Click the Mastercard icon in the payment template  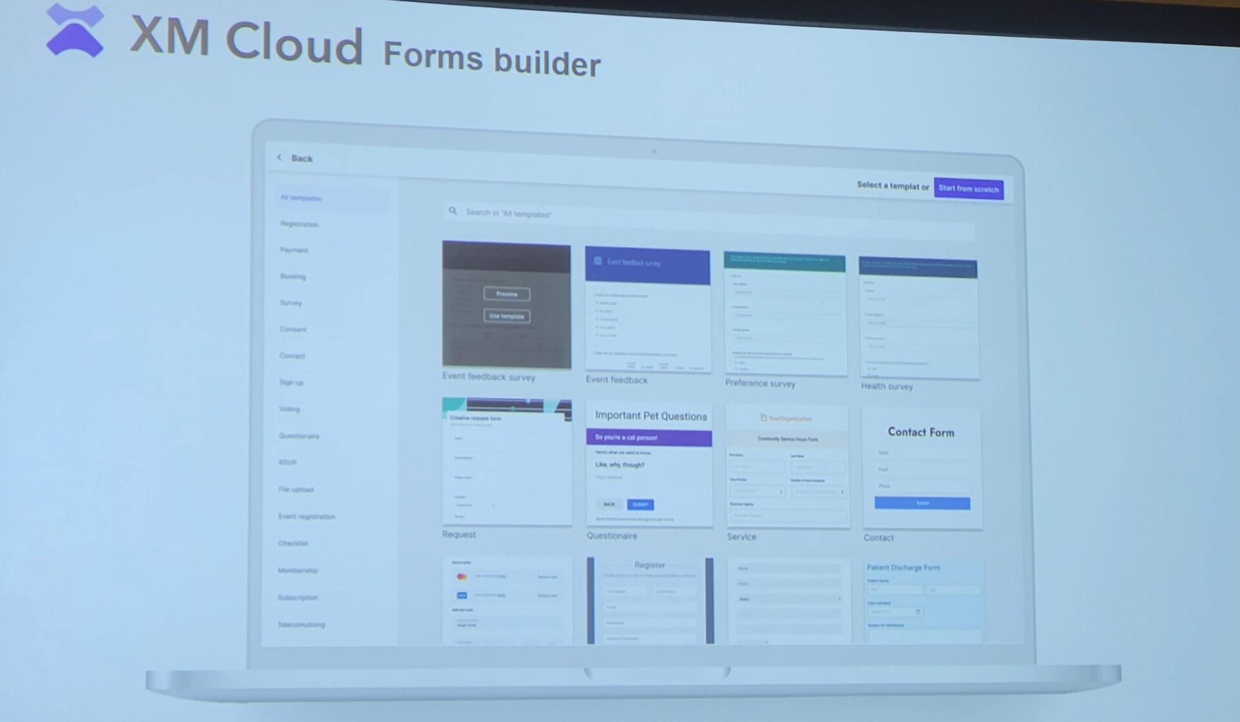(462, 577)
